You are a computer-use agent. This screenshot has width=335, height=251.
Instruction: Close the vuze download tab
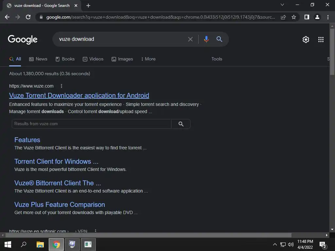76,6
